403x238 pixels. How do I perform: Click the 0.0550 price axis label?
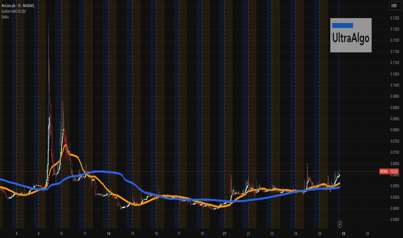tap(394, 186)
